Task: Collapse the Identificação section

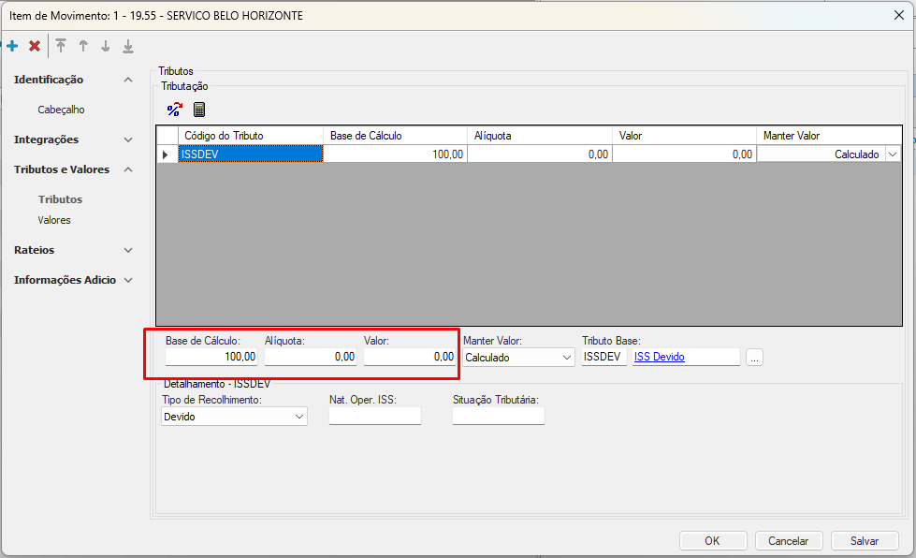Action: (x=128, y=80)
